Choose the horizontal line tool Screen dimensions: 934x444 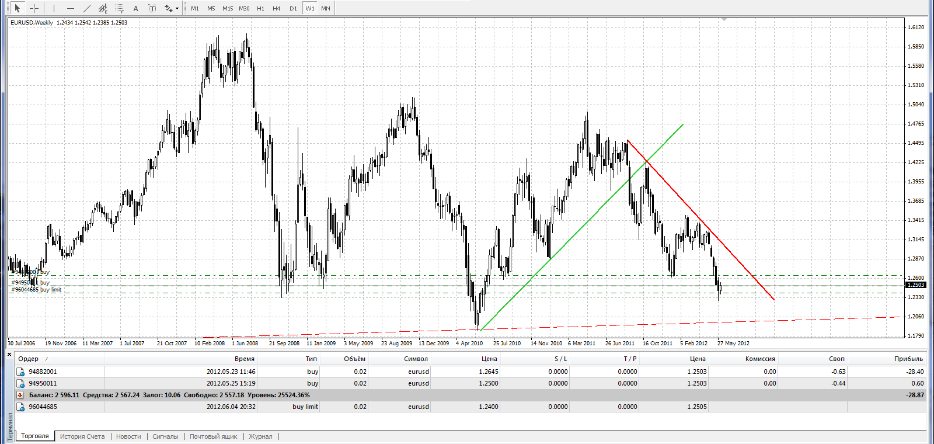click(x=70, y=8)
